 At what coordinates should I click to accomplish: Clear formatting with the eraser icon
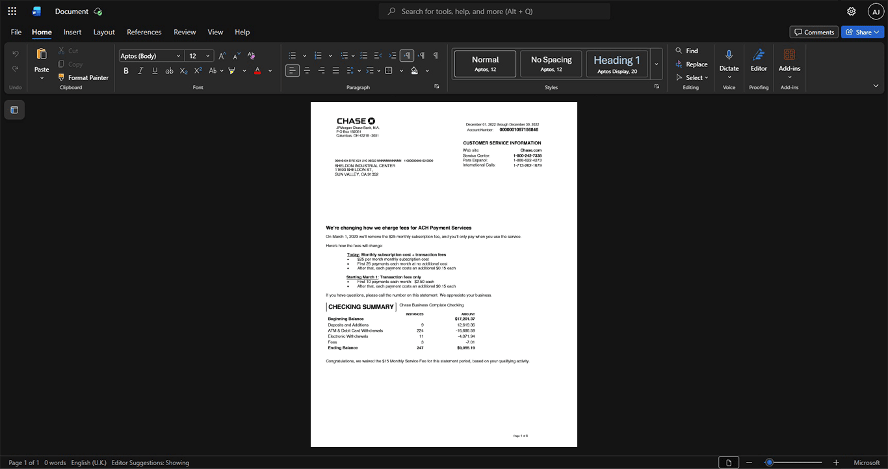coord(252,56)
